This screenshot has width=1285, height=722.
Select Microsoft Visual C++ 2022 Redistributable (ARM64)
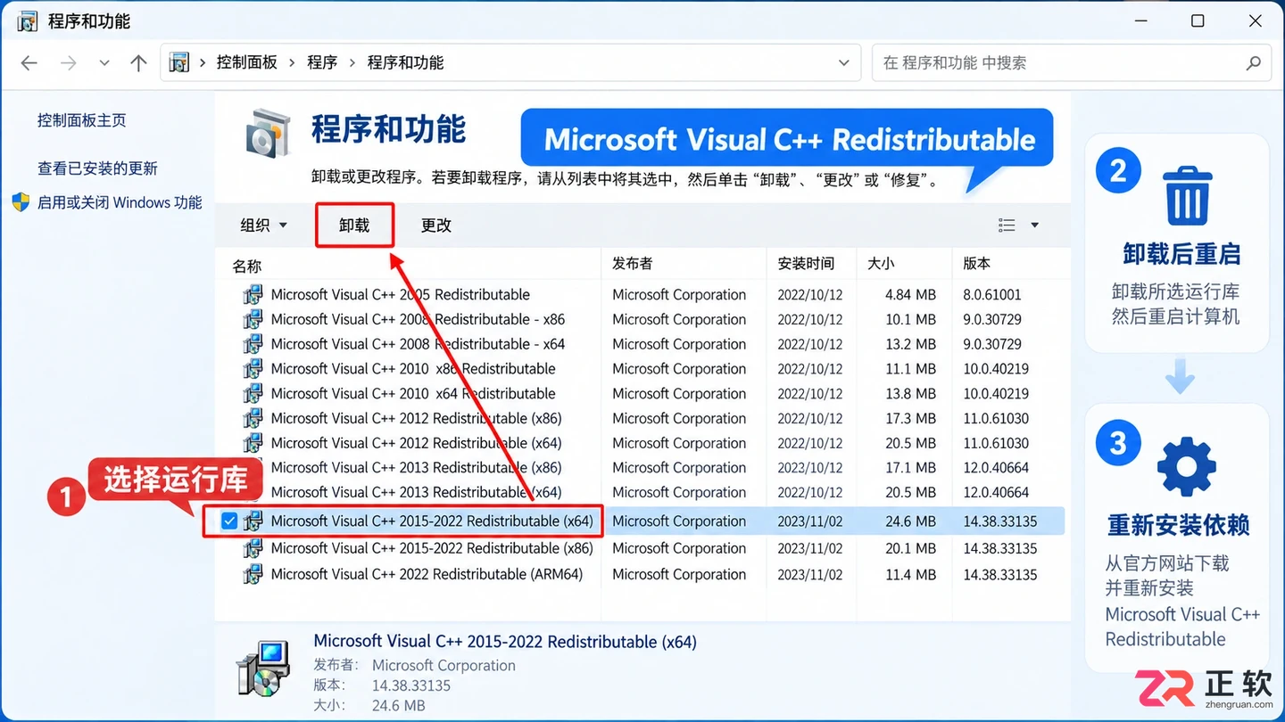pyautogui.click(x=427, y=575)
